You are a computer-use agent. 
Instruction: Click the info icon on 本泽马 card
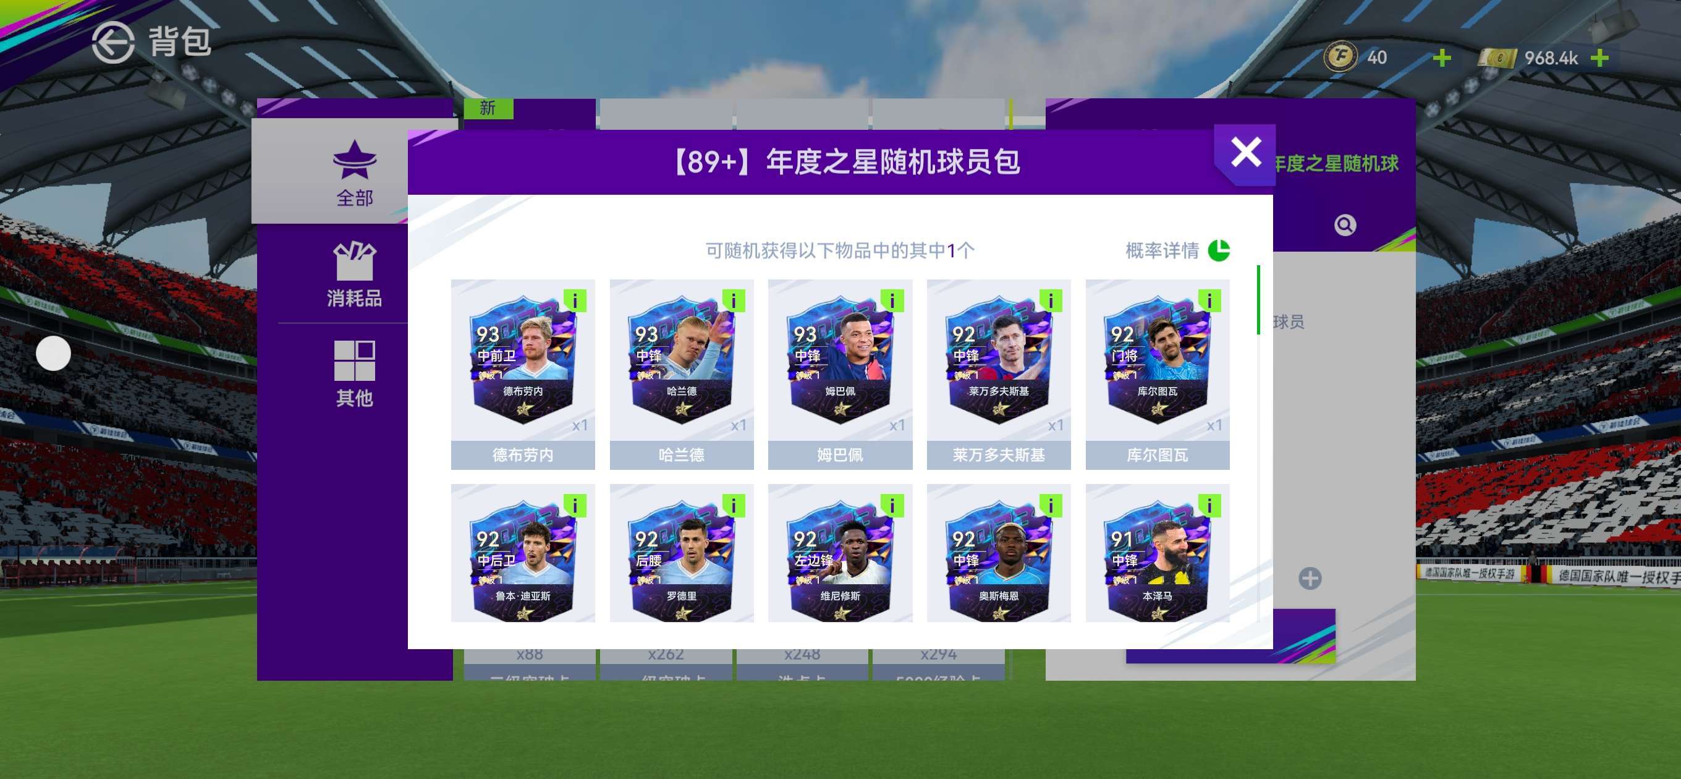(x=1209, y=505)
